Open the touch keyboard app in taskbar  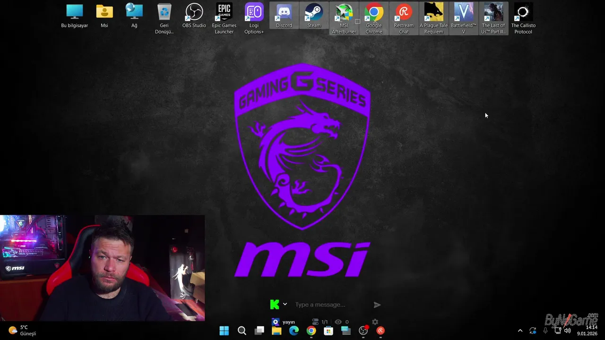tap(346, 331)
